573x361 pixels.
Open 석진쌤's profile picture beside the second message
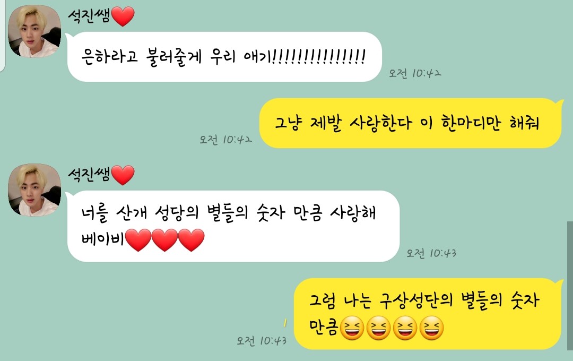click(34, 190)
